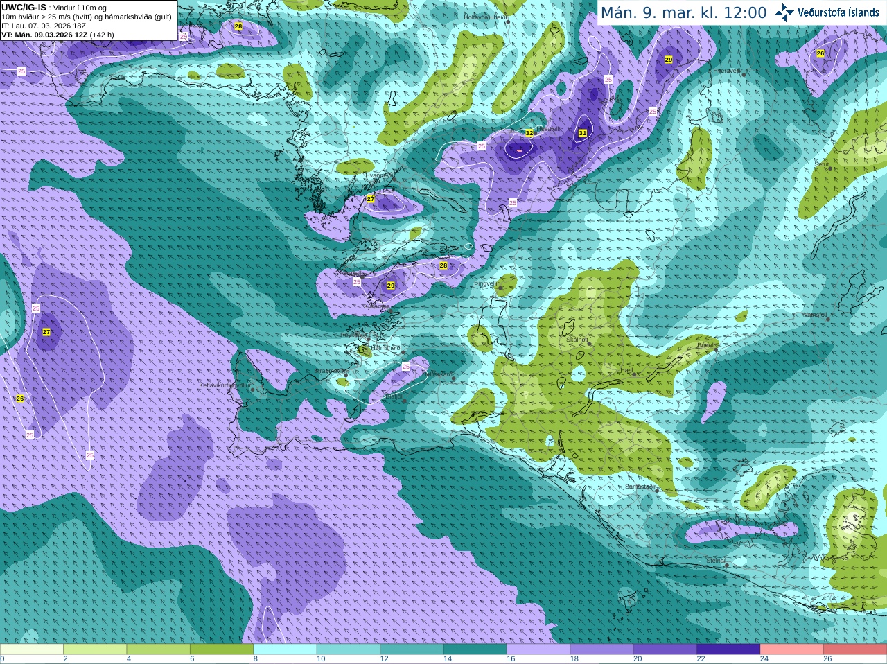The width and height of the screenshot is (887, 664).
Task: Click the yellow 28 gust label northwest of Þingvellir
Action: click(443, 265)
